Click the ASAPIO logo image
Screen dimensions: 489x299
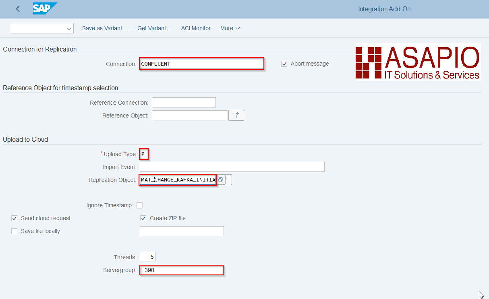click(x=418, y=62)
